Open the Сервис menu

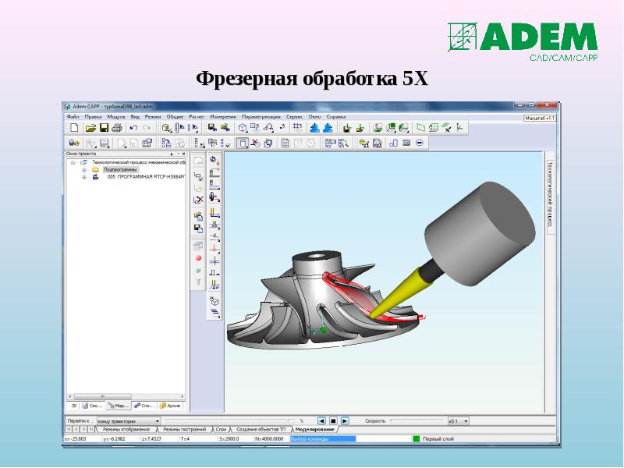tap(295, 116)
